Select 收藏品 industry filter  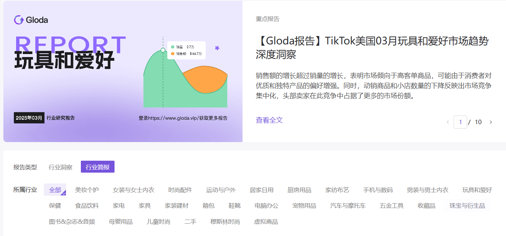click(x=427, y=205)
